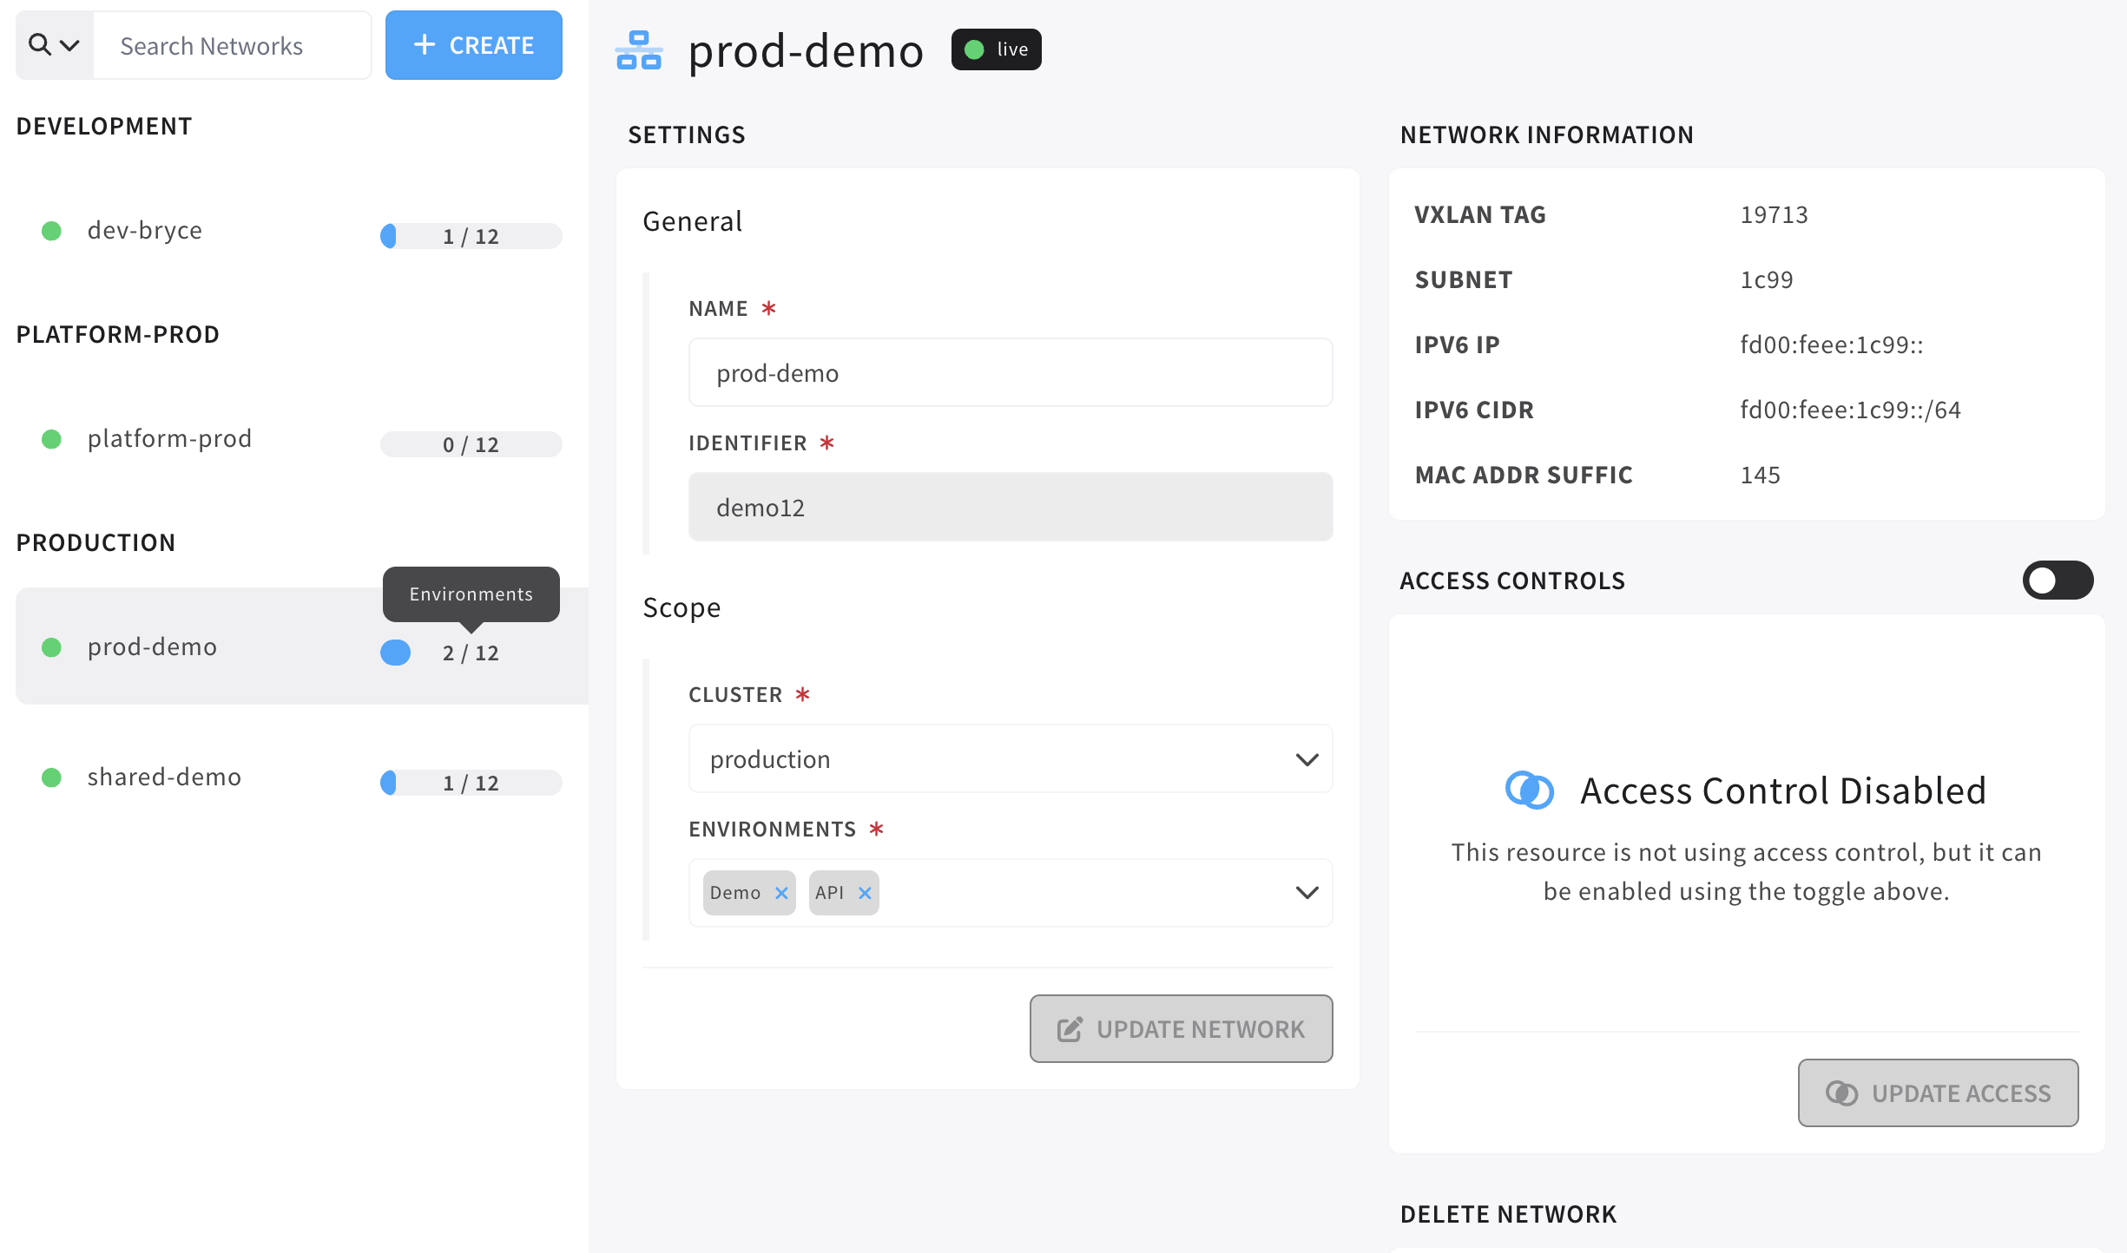
Task: Click the pencil icon on UPDATE NETWORK
Action: click(1070, 1029)
